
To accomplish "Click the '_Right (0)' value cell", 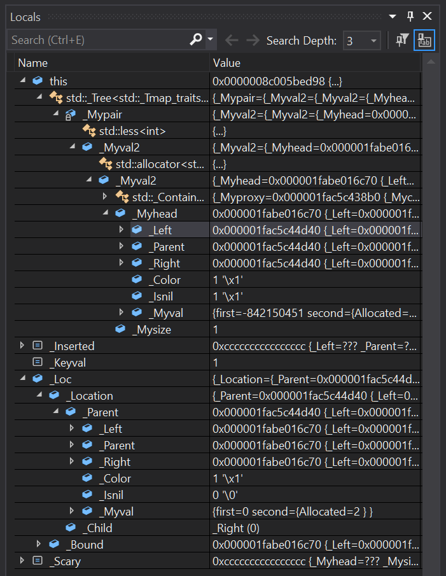I will 236,528.
